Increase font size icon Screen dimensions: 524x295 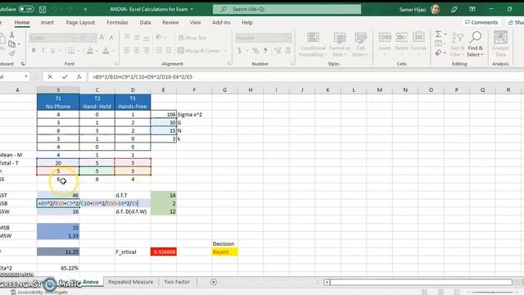[102, 38]
